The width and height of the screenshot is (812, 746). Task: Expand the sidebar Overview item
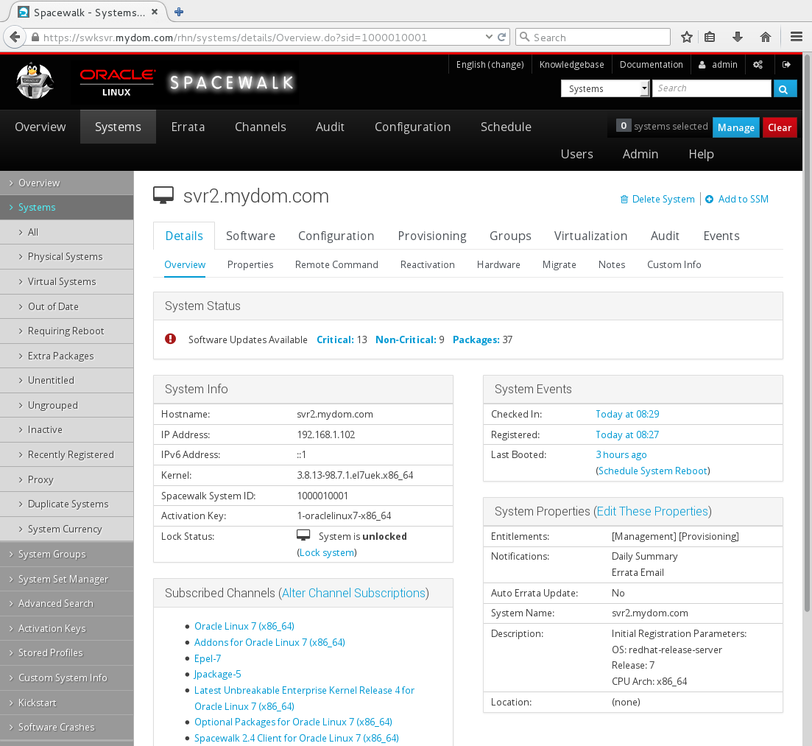point(67,183)
